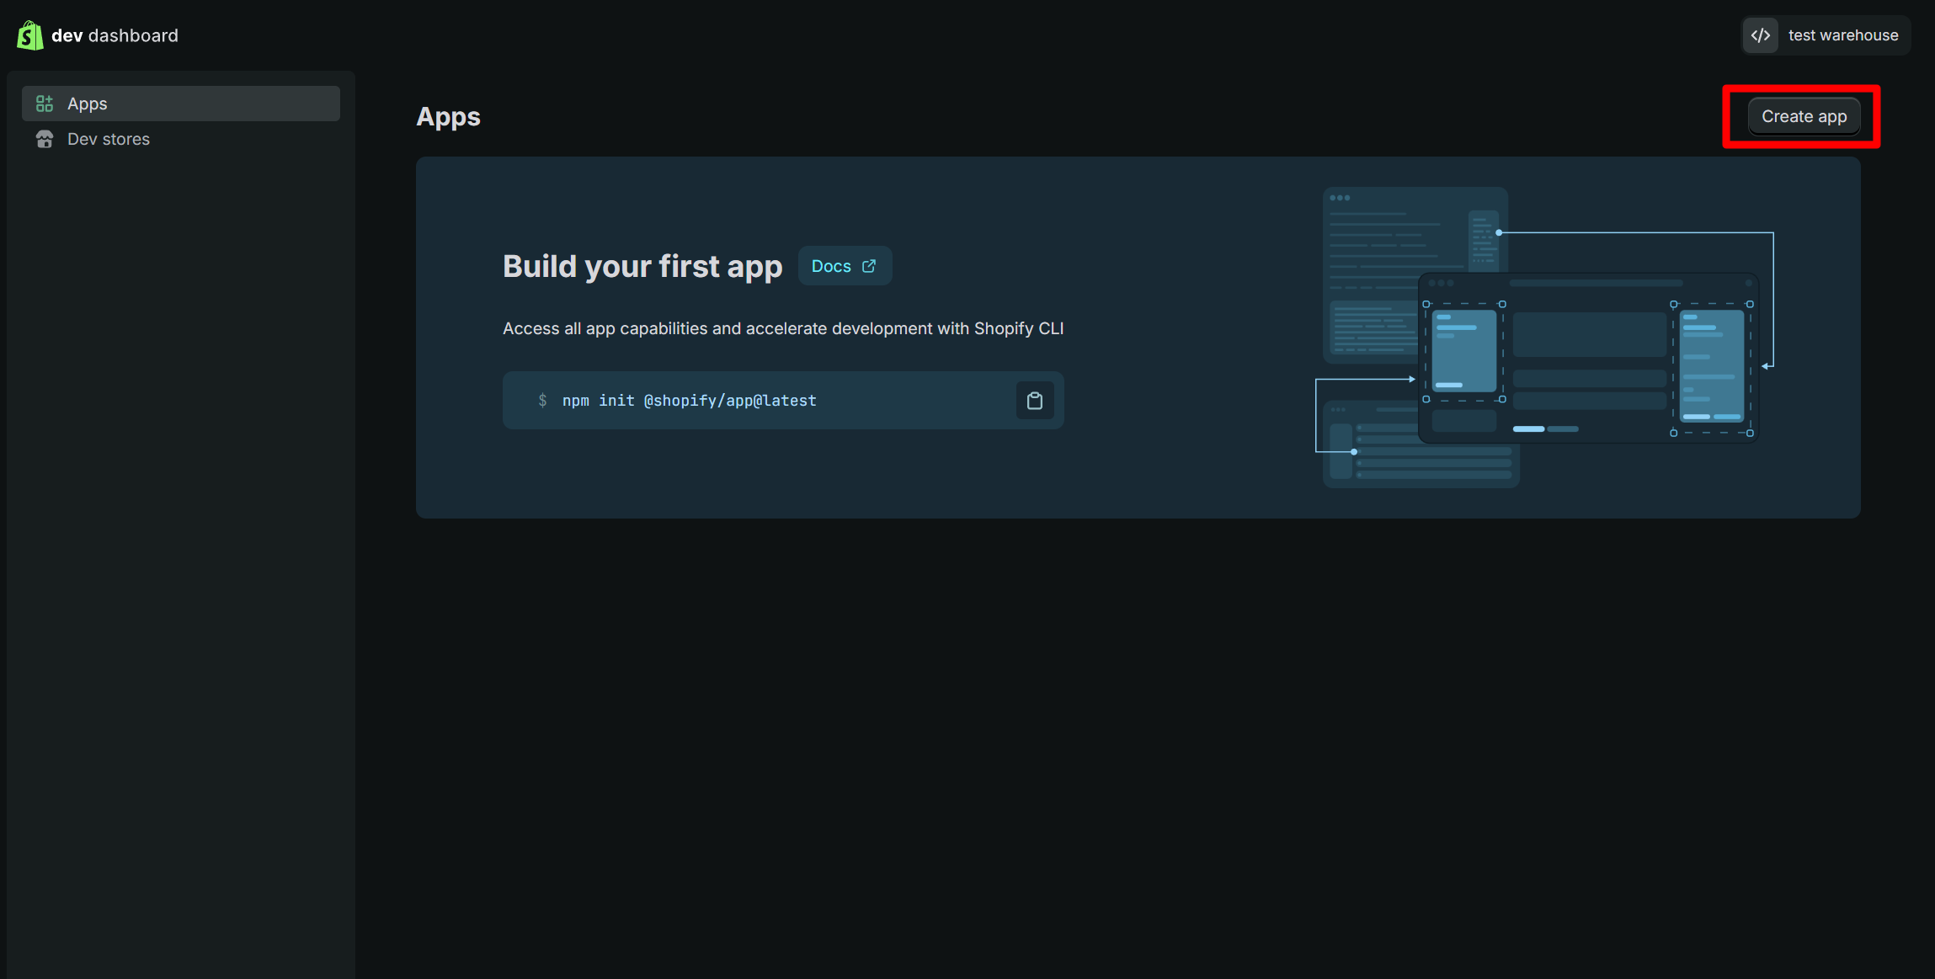This screenshot has width=1935, height=979.
Task: Click the code brackets icon beside test warehouse
Action: click(x=1761, y=35)
